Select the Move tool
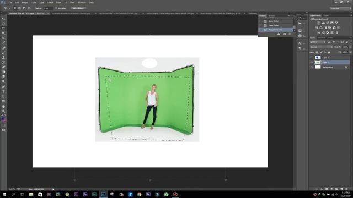 (x=3, y=19)
